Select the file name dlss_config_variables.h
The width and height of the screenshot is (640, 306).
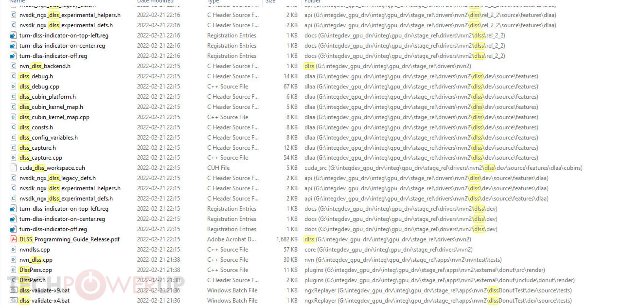49,137
